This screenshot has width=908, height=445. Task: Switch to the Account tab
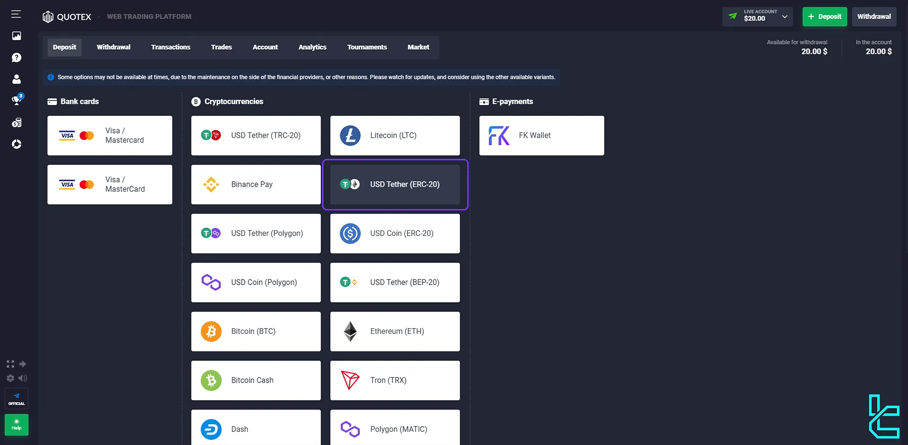(265, 47)
